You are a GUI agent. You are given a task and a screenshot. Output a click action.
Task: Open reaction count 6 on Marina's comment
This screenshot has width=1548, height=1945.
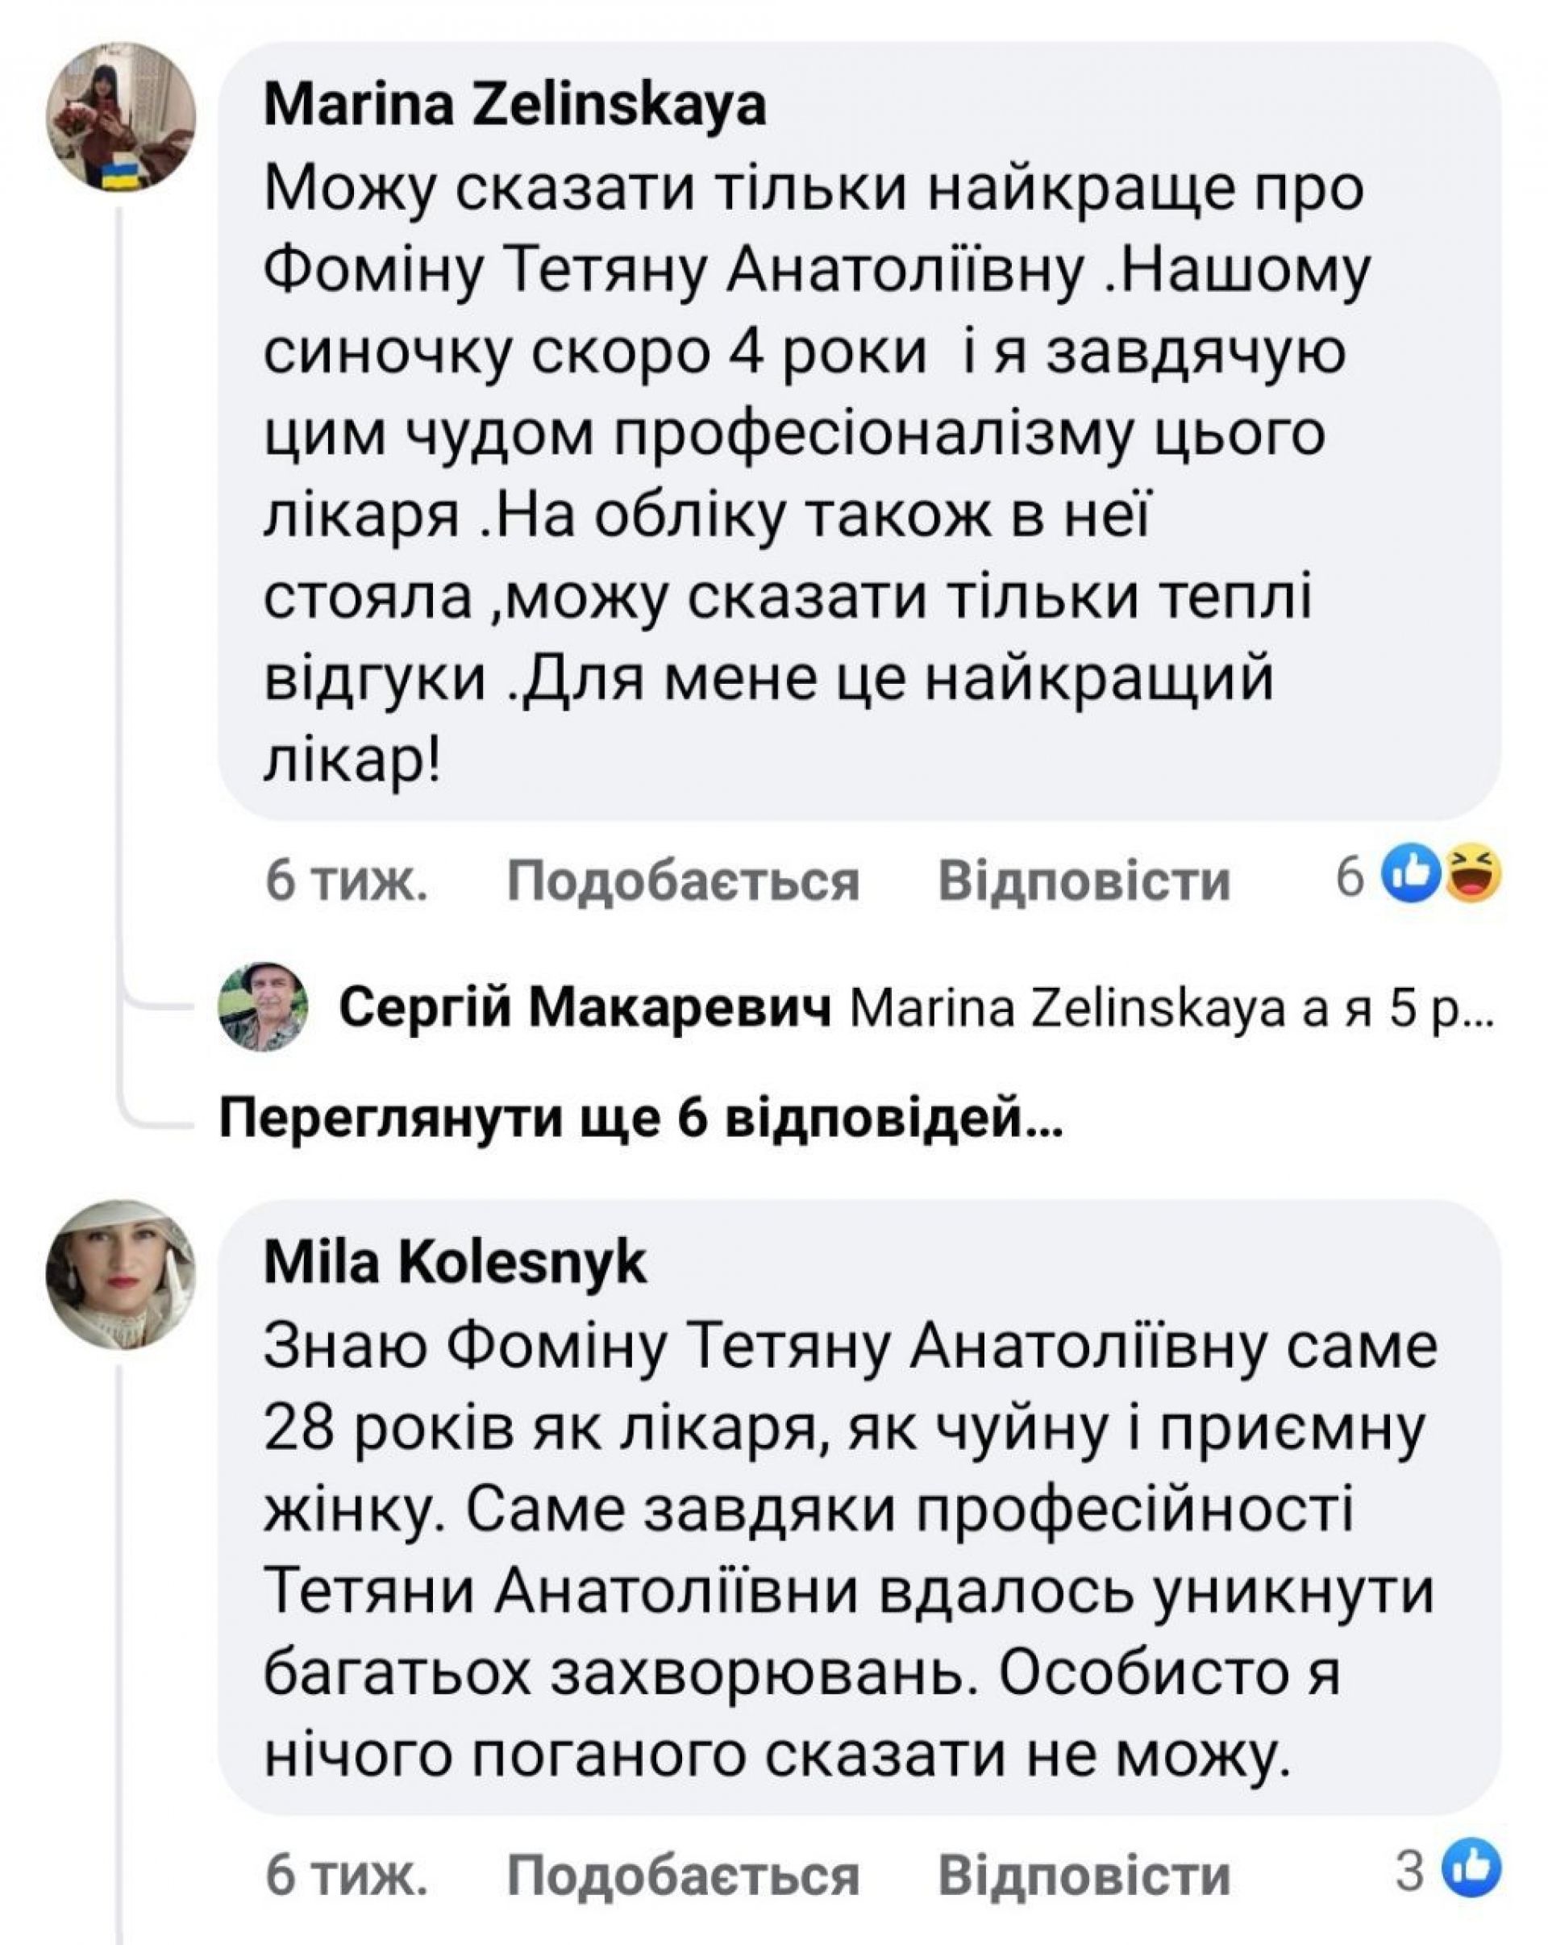click(x=1350, y=877)
